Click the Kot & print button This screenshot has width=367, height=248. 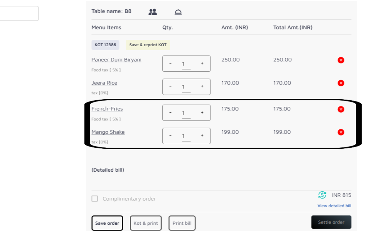click(146, 223)
